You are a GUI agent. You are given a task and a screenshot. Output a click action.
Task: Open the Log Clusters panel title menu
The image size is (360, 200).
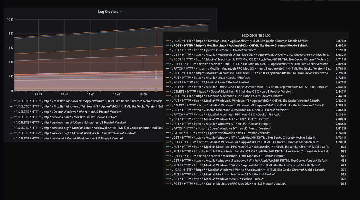(x=108, y=12)
